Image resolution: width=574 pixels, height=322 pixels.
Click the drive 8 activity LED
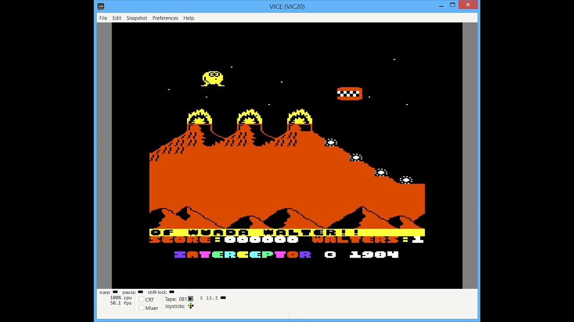pos(223,298)
